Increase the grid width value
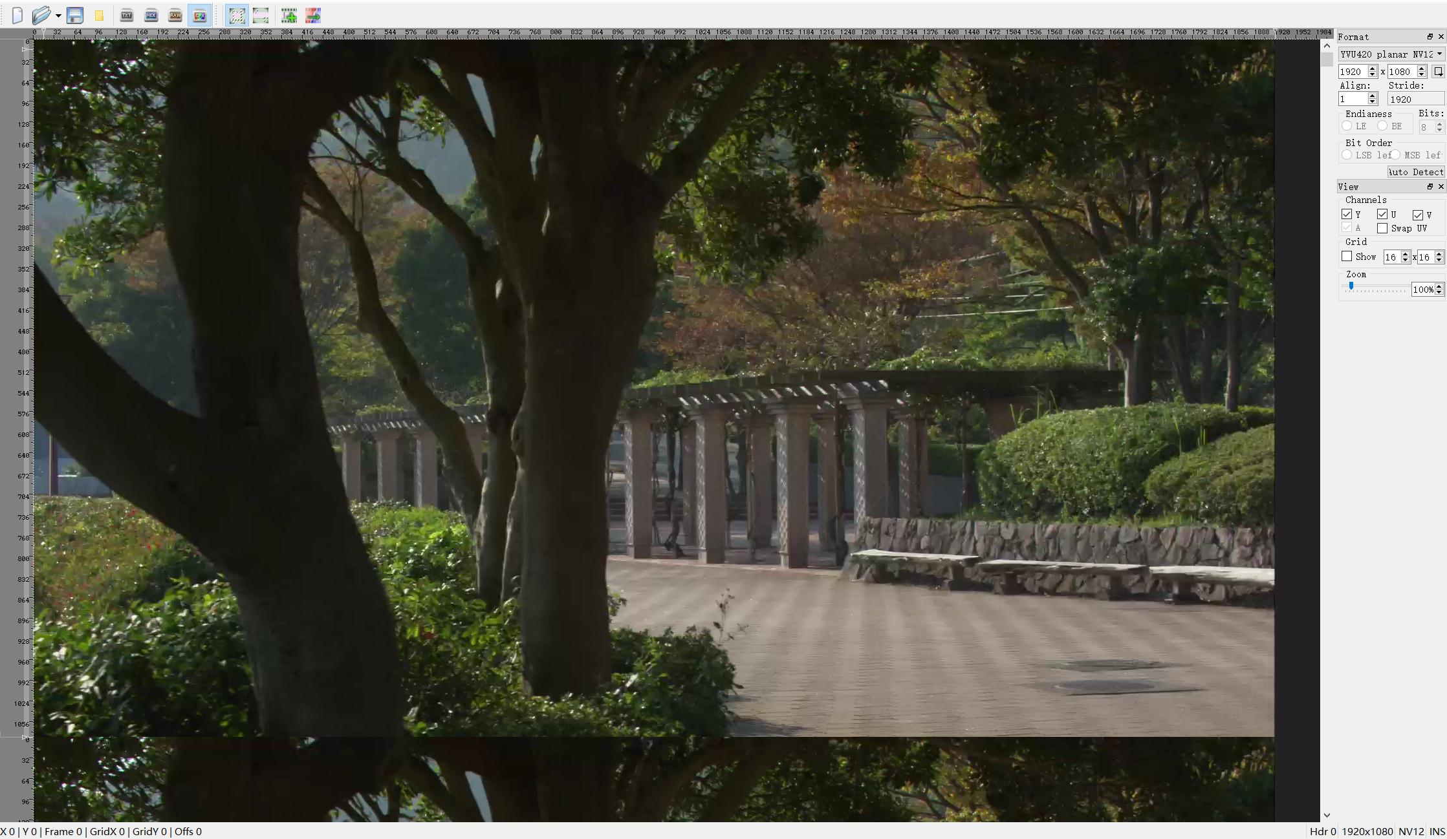The width and height of the screenshot is (1447, 839). point(1405,254)
